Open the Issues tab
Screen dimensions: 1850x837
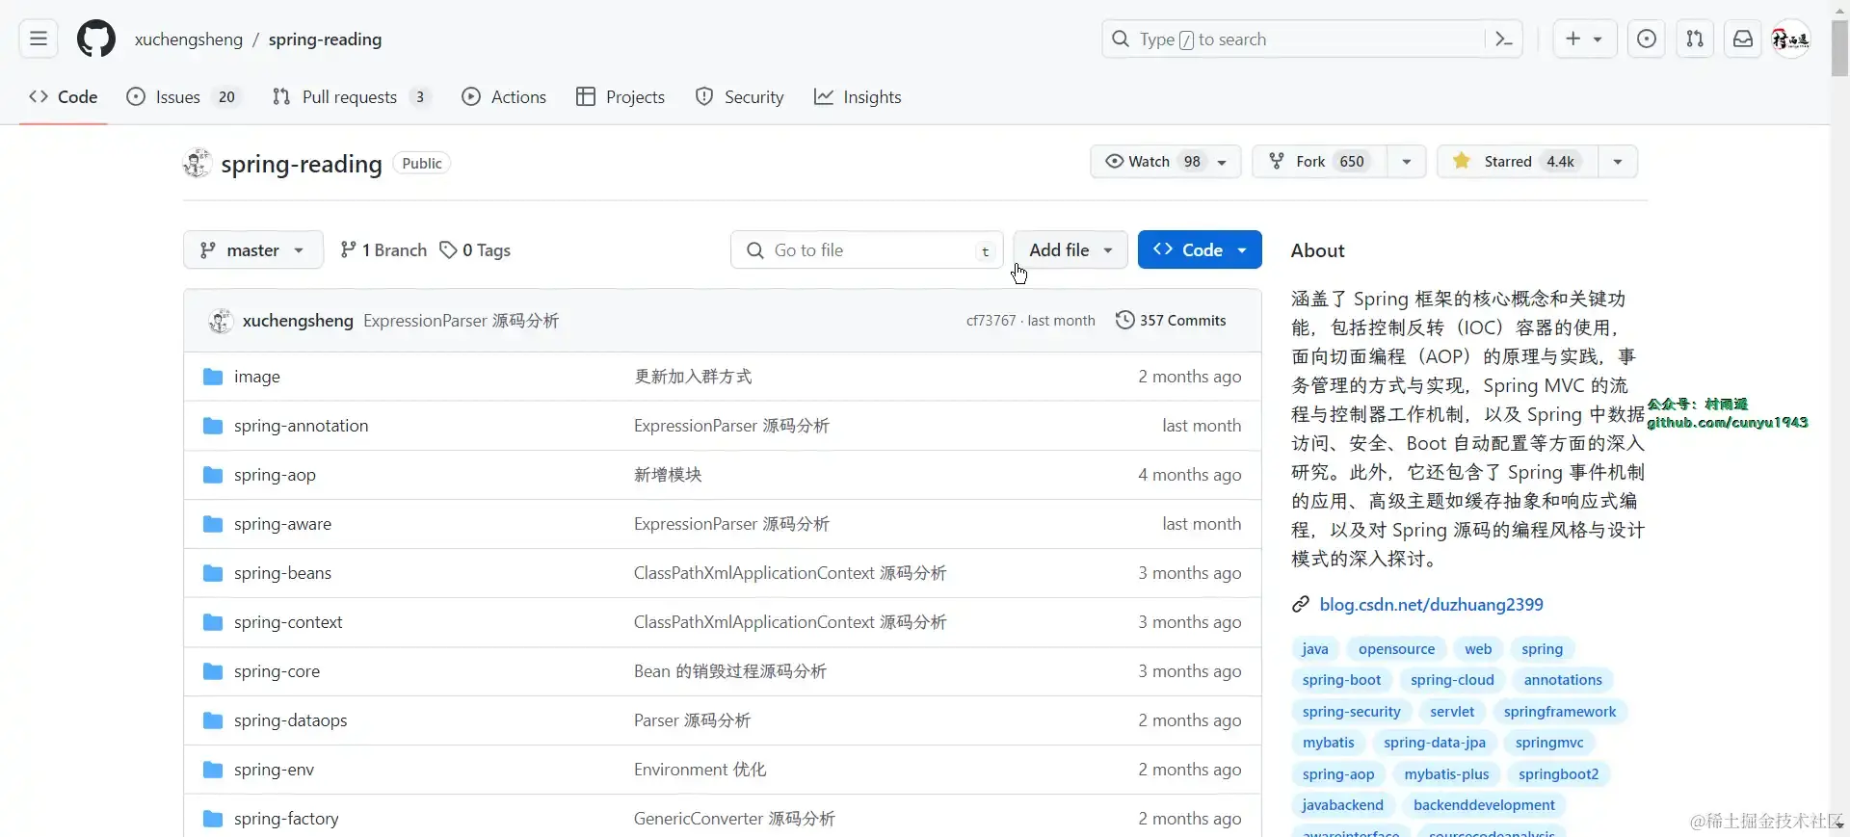[183, 96]
